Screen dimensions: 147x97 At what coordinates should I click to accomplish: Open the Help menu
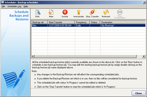pyautogui.click(x=26, y=6)
